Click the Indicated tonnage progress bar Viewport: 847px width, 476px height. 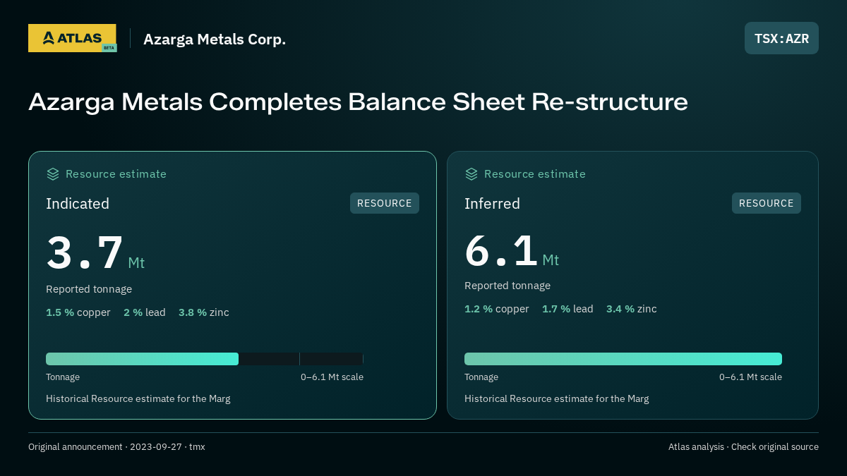point(205,359)
